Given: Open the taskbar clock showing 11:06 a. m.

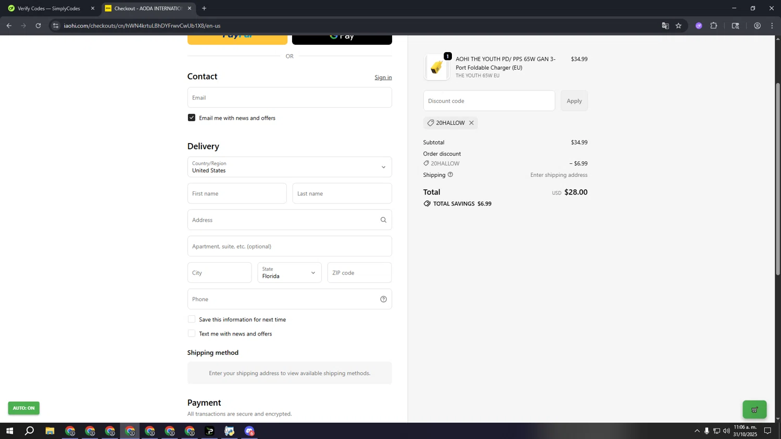Looking at the screenshot, I should pos(745,431).
